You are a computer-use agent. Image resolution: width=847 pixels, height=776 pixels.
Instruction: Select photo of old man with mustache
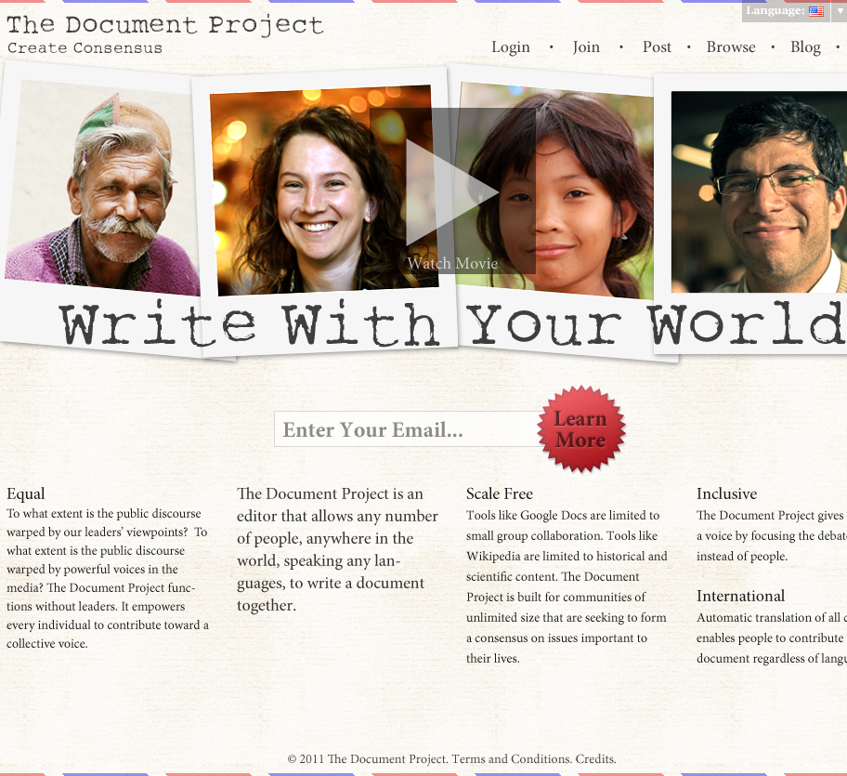coord(102,187)
